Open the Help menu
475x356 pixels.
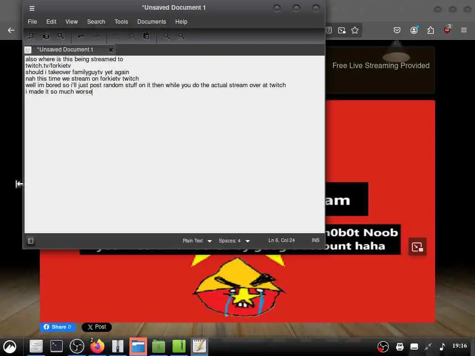(181, 22)
